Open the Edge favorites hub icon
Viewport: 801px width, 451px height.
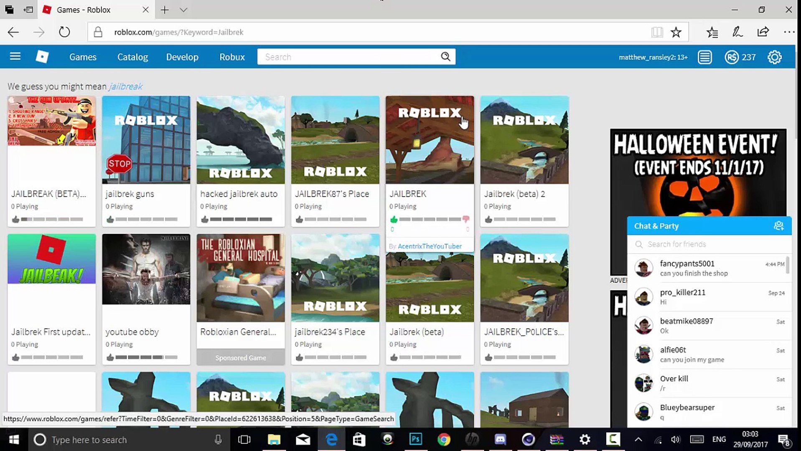pos(712,32)
